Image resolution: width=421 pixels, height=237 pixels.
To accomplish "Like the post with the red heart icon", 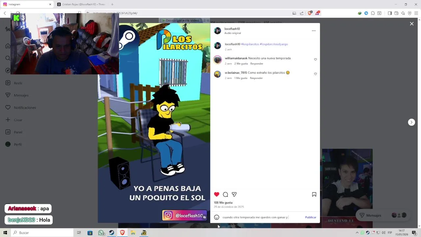I will pyautogui.click(x=216, y=195).
